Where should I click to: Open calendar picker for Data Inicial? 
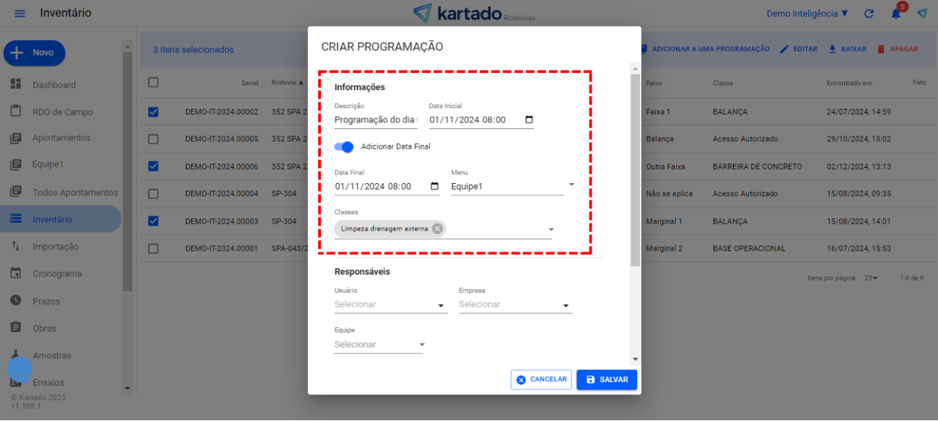click(529, 120)
